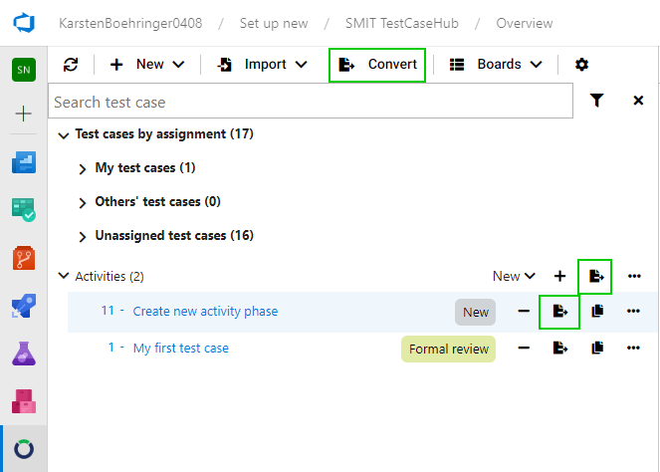
Task: Click the refresh icon in the toolbar
Action: 70,65
